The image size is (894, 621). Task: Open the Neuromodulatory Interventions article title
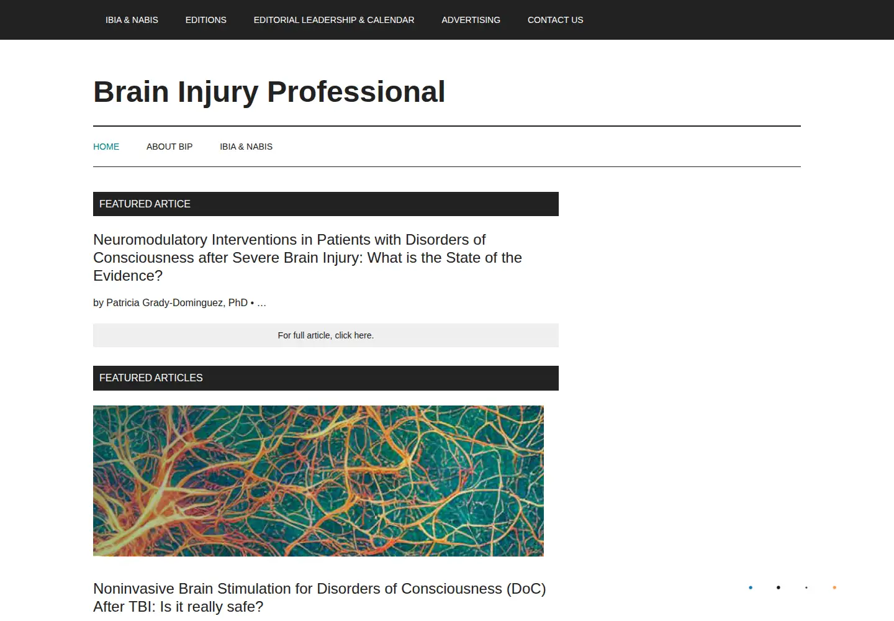point(307,258)
